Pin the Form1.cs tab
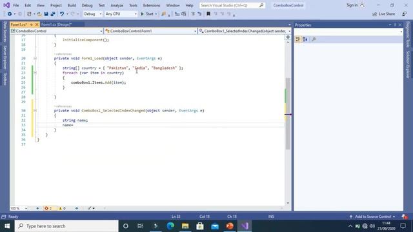The width and height of the screenshot is (413, 232). [x=31, y=24]
